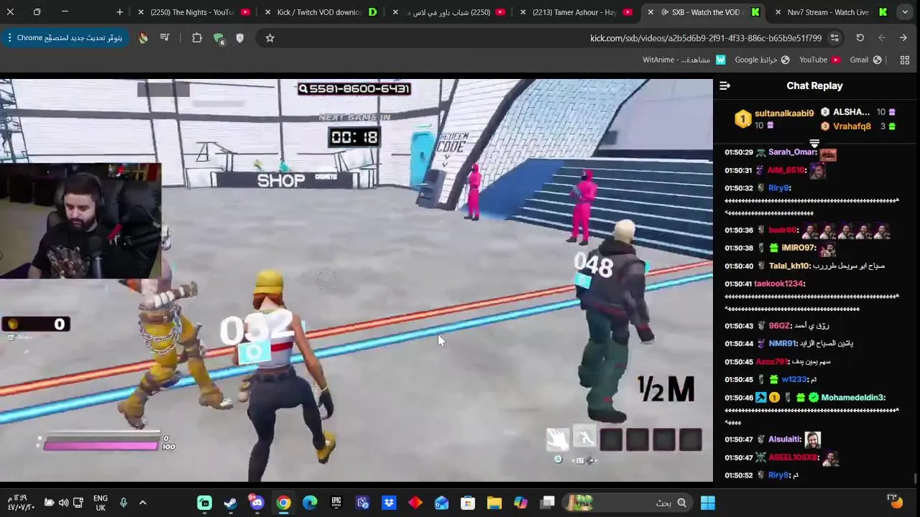Image resolution: width=920 pixels, height=517 pixels.
Task: Click chat user NMR91
Action: pyautogui.click(x=782, y=344)
